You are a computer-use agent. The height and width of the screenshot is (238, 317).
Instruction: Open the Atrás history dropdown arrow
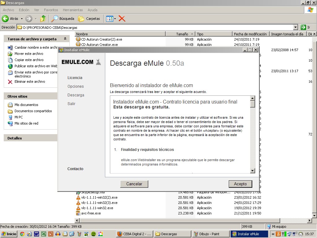[22, 19]
